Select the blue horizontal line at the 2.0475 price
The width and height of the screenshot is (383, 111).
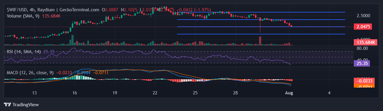[x=261, y=27]
